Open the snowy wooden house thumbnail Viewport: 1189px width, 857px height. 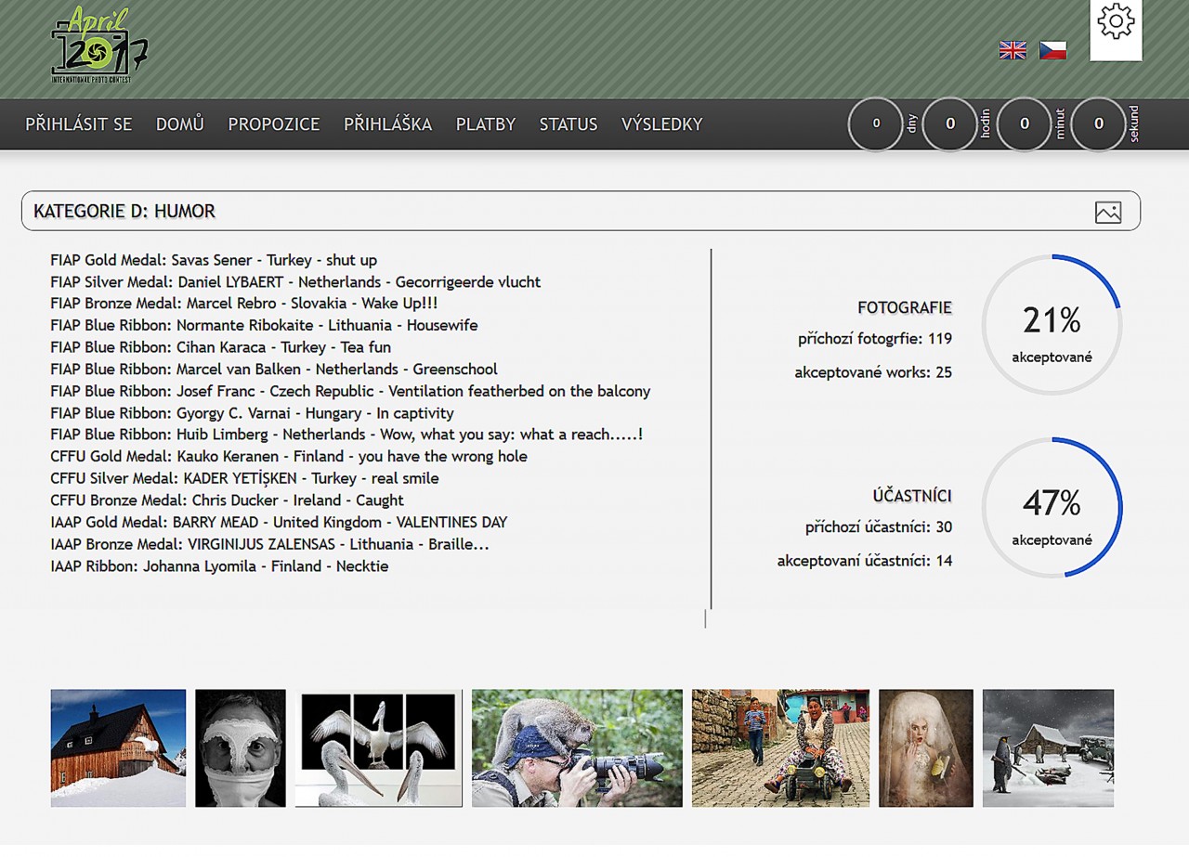click(x=118, y=748)
